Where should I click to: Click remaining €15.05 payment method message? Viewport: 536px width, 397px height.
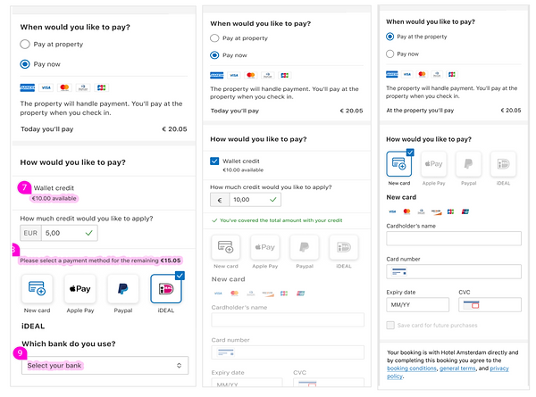pyautogui.click(x=100, y=261)
